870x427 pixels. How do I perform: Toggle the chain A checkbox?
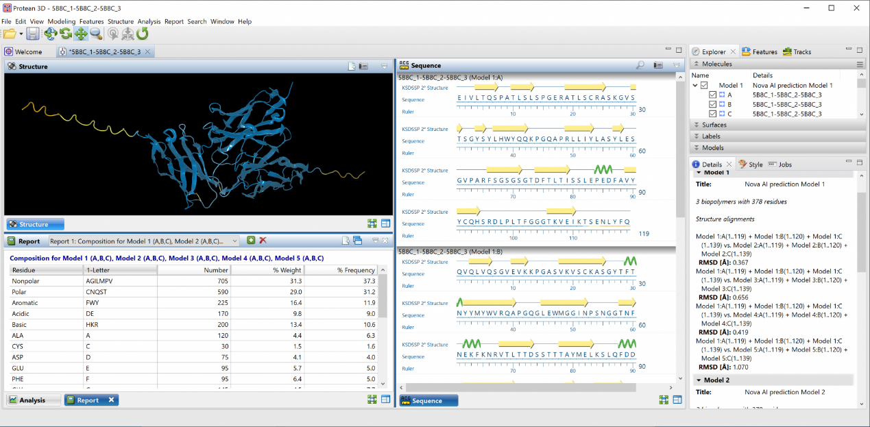(713, 95)
